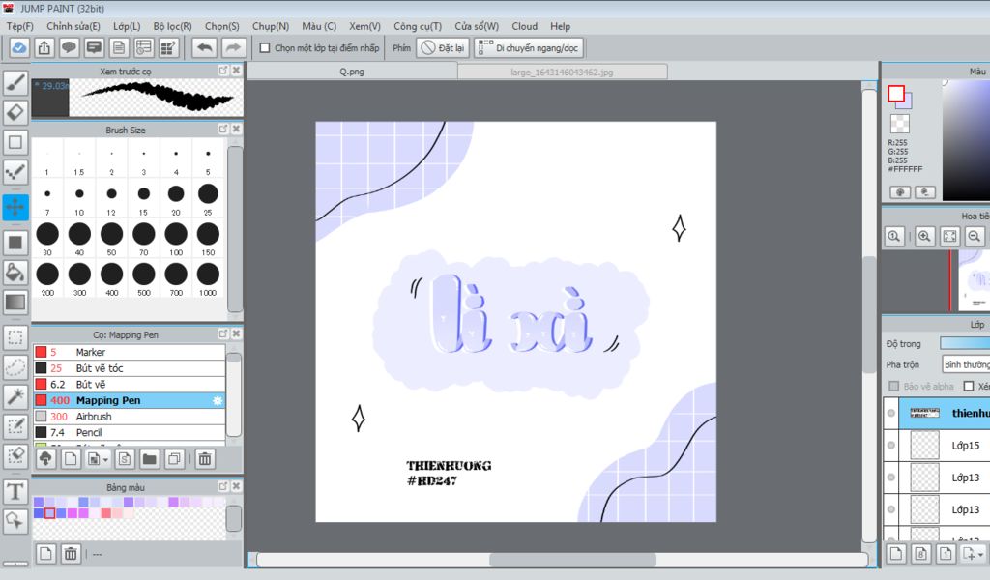Choose the Lasso selection tool
Screen dimensions: 990x580
15,366
